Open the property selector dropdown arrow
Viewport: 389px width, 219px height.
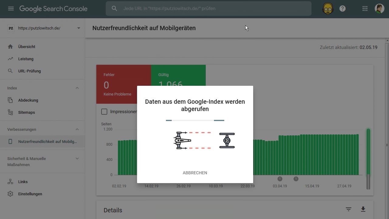(79, 28)
